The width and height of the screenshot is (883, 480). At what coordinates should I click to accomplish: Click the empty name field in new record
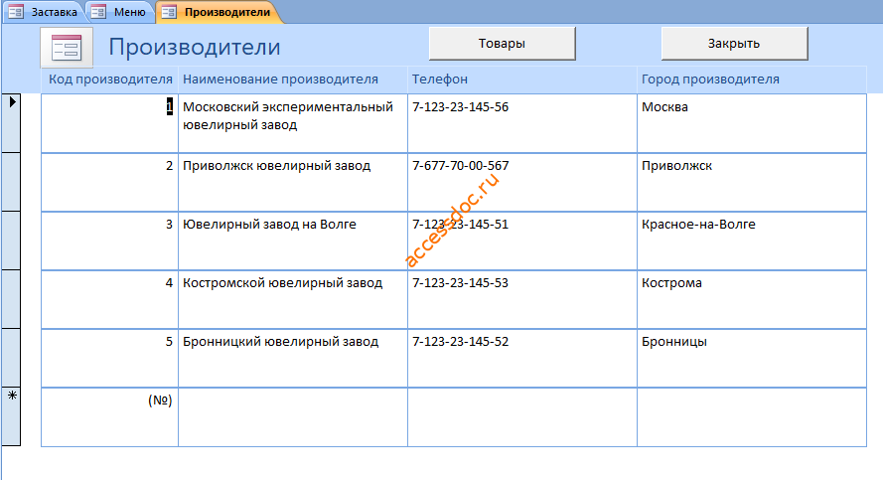pos(293,417)
